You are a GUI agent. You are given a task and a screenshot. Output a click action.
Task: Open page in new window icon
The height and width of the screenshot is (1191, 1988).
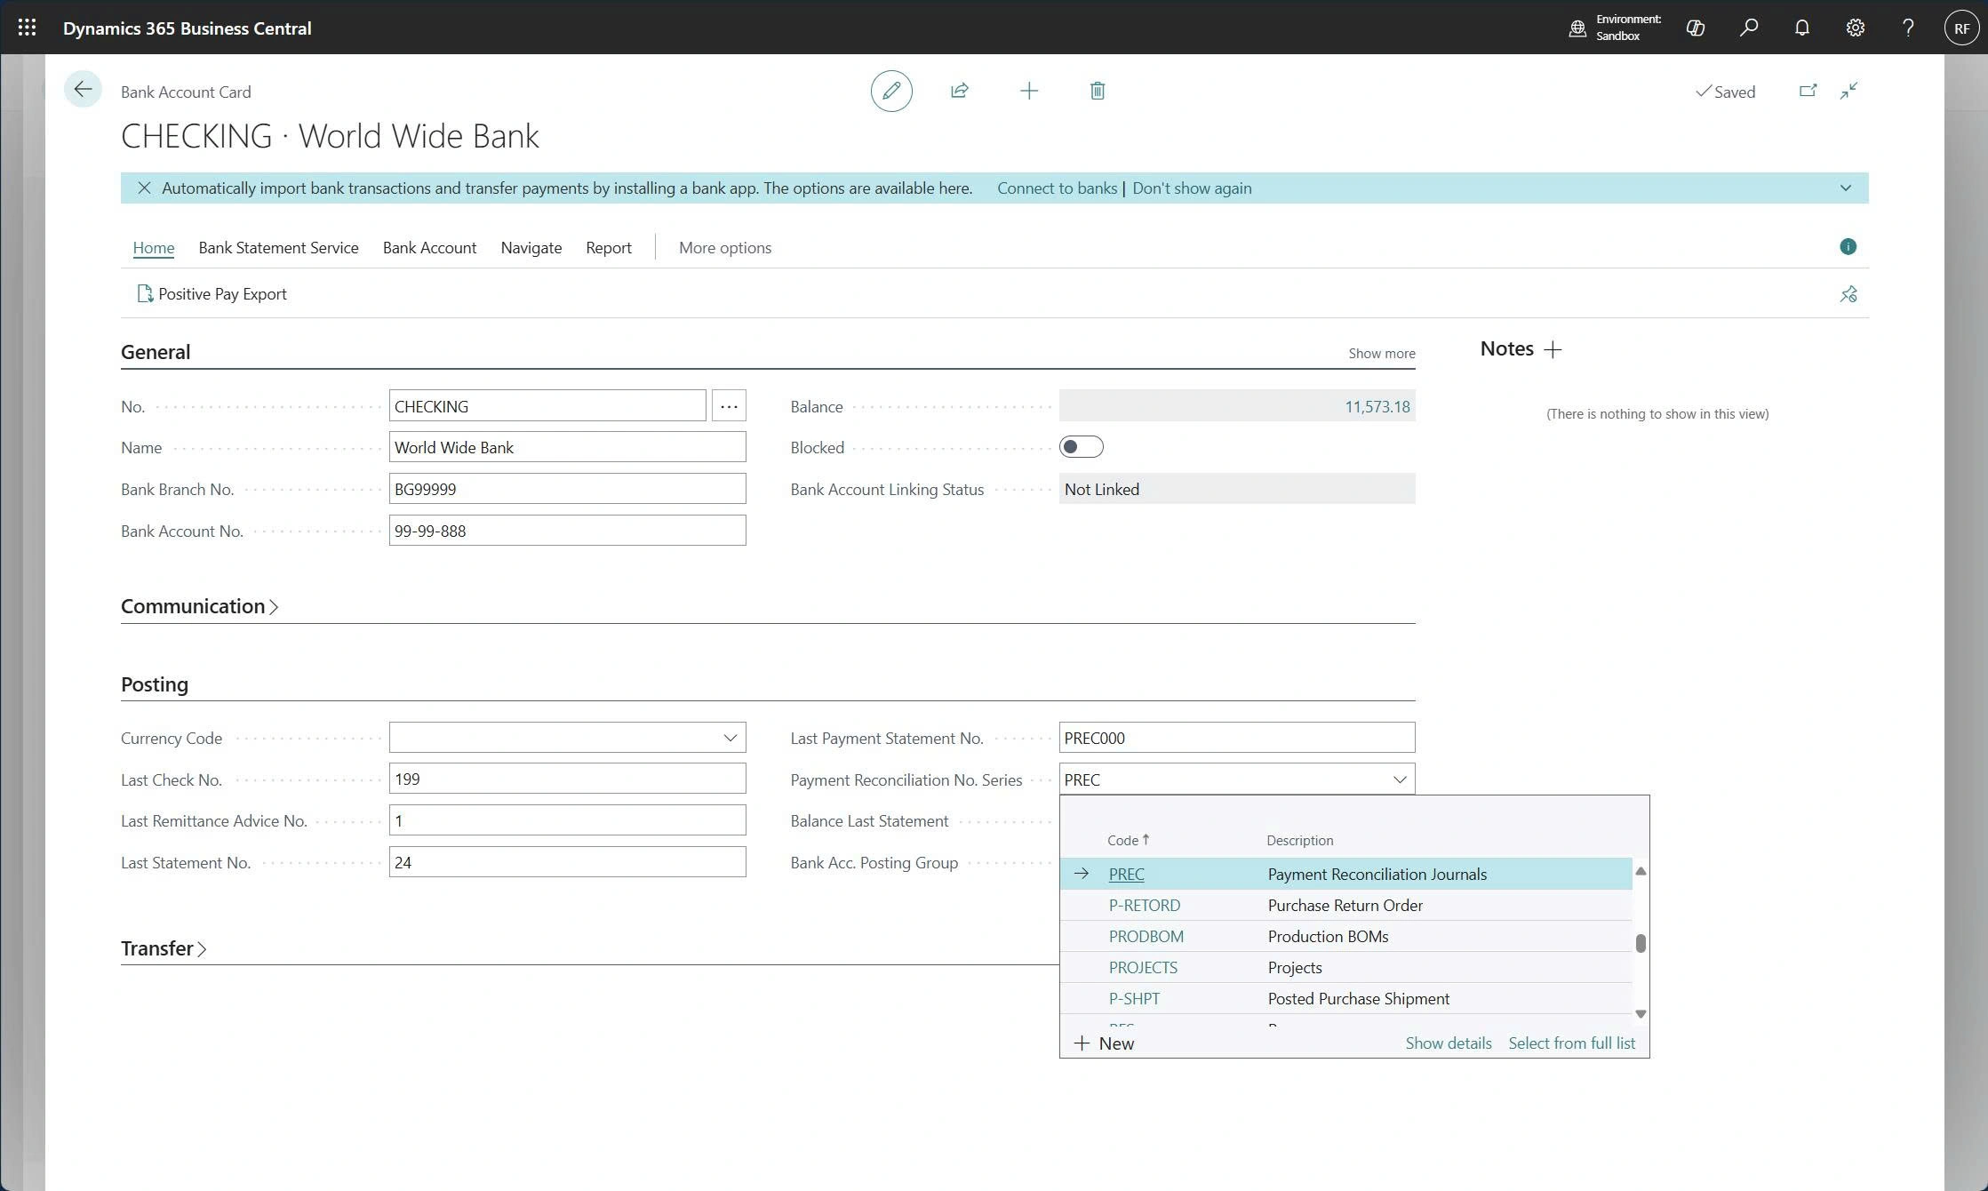click(1808, 91)
